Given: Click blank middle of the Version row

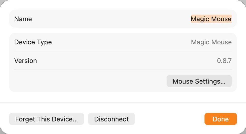Looking at the screenshot, I should click(123, 61).
